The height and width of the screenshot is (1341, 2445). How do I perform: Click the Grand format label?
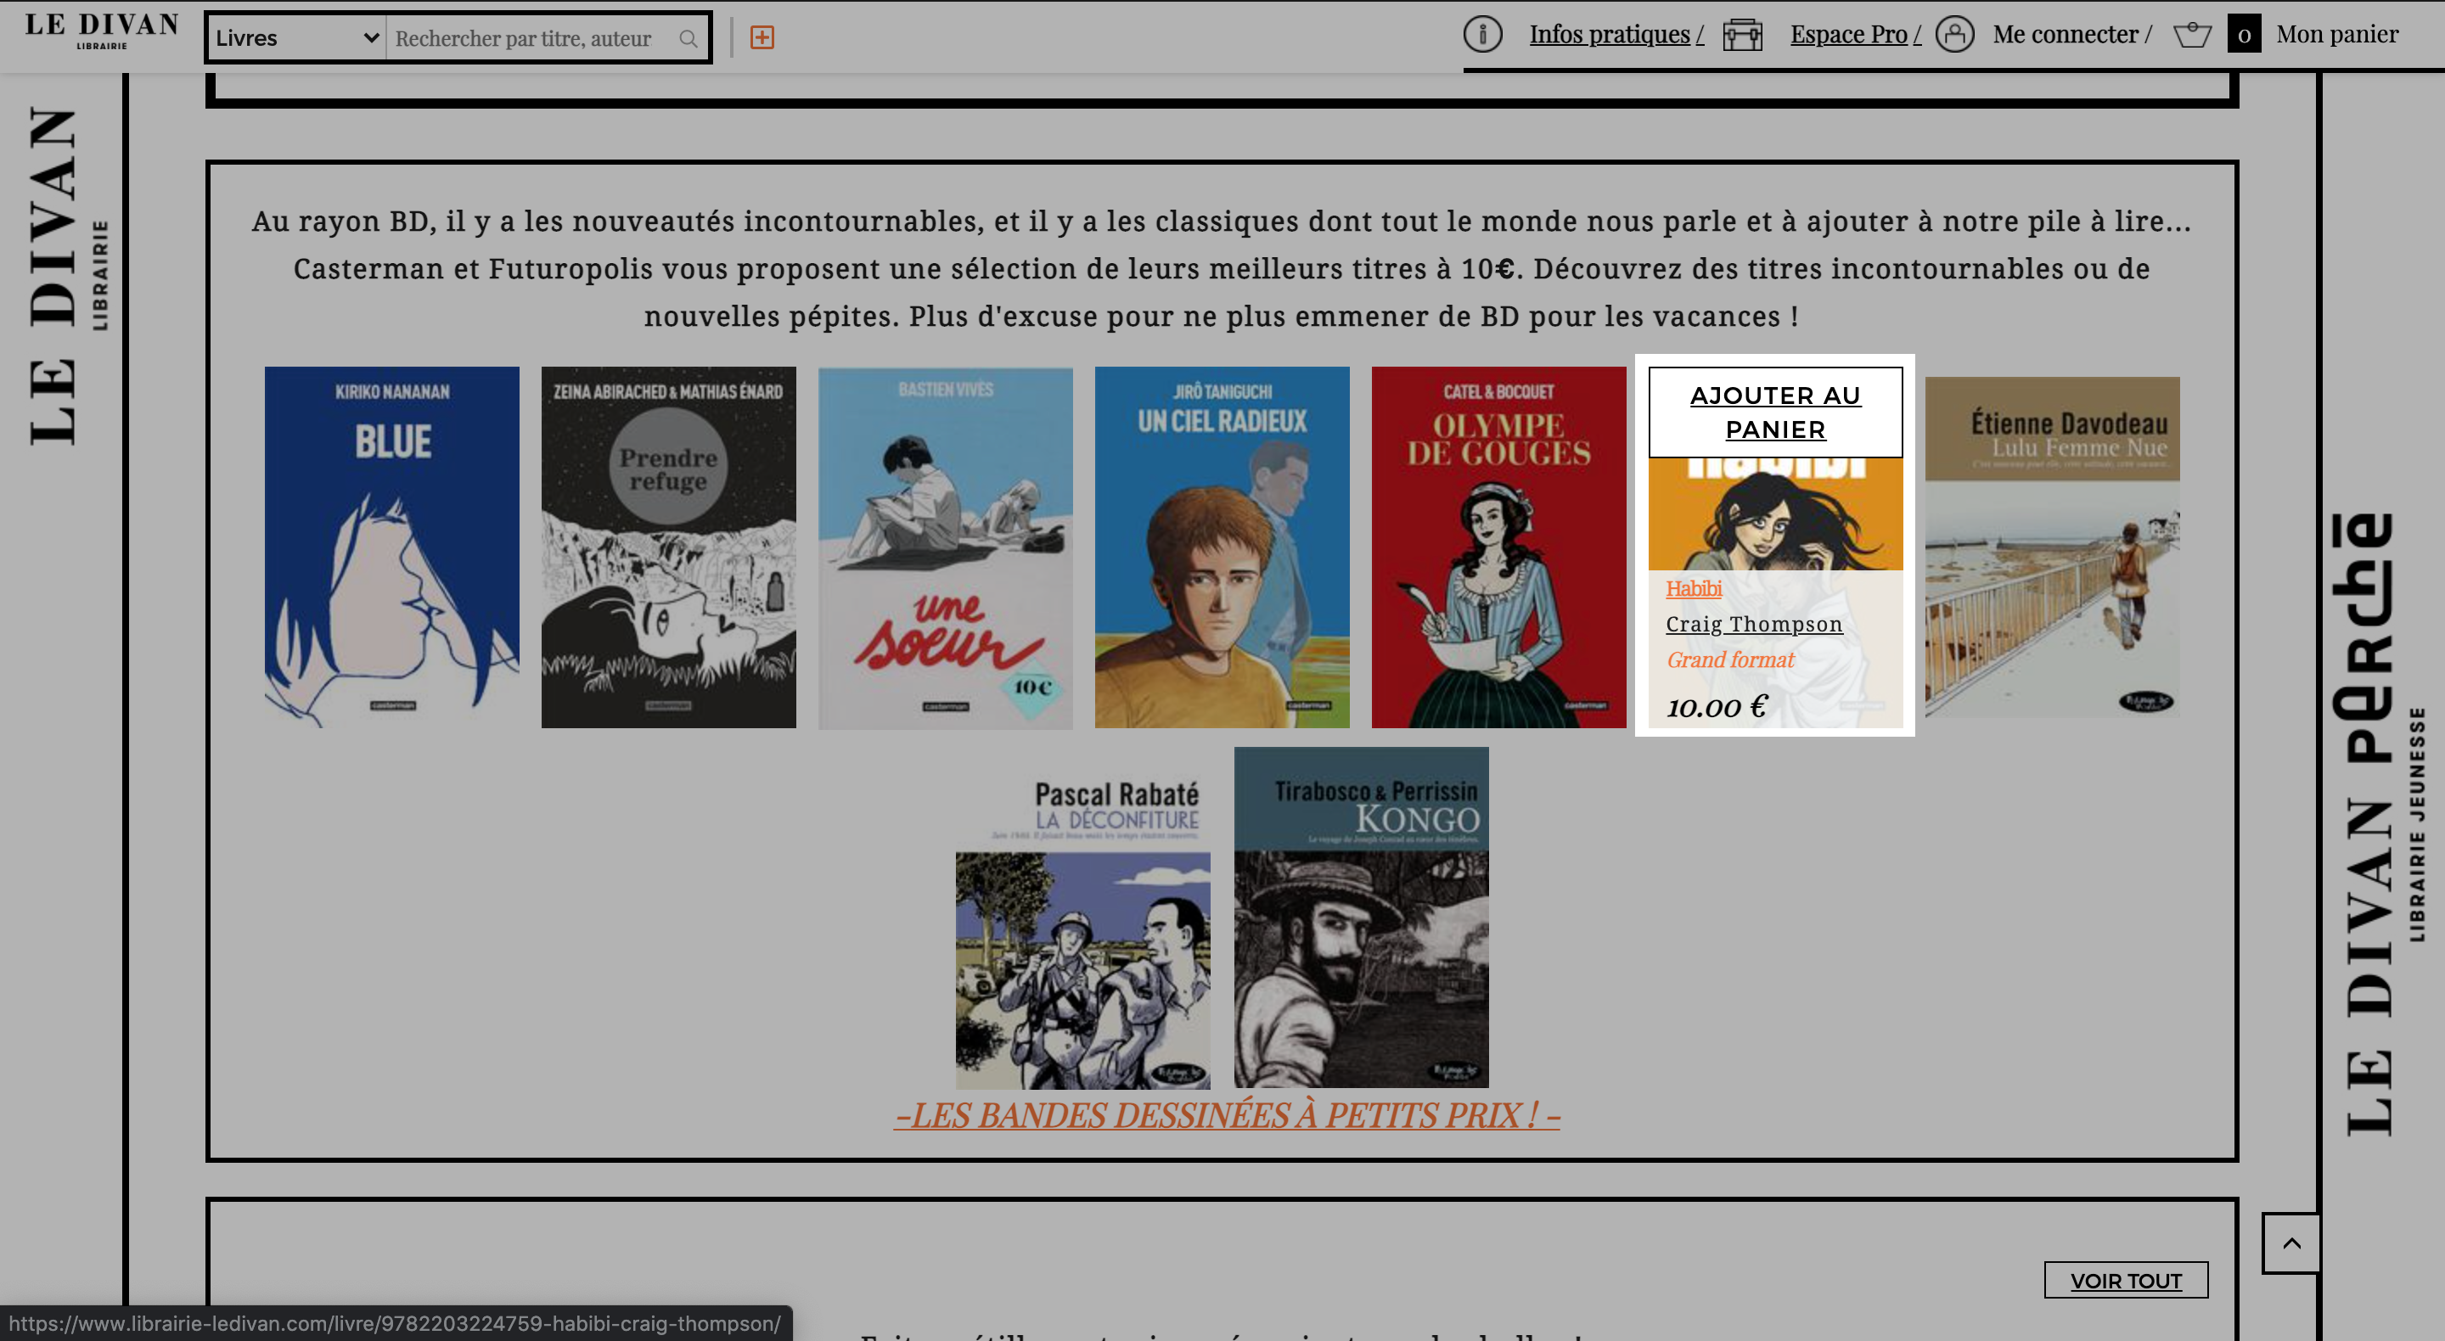pyautogui.click(x=1730, y=660)
